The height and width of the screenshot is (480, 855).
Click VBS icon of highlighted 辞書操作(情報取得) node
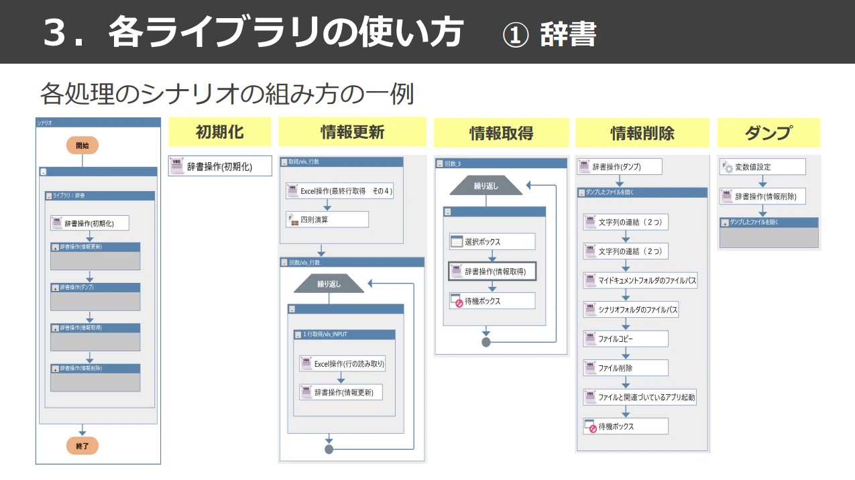tap(457, 271)
